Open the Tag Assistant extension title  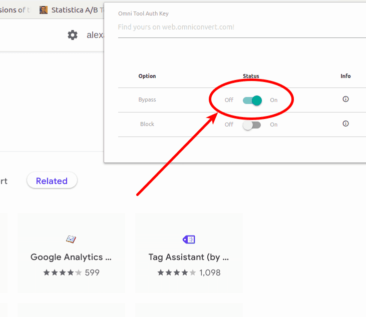pyautogui.click(x=189, y=257)
